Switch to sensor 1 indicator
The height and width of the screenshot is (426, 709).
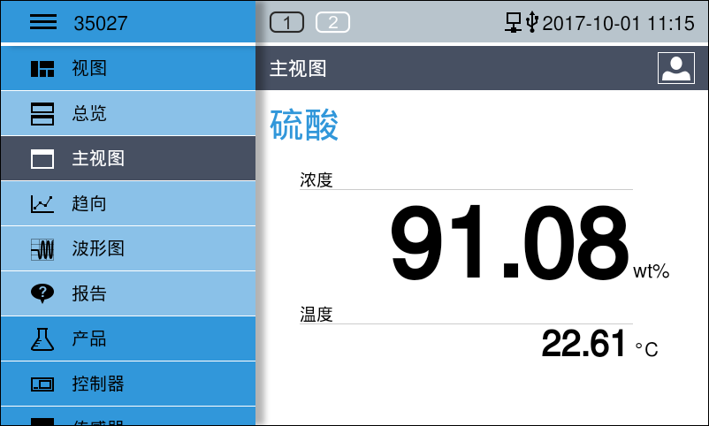286,23
